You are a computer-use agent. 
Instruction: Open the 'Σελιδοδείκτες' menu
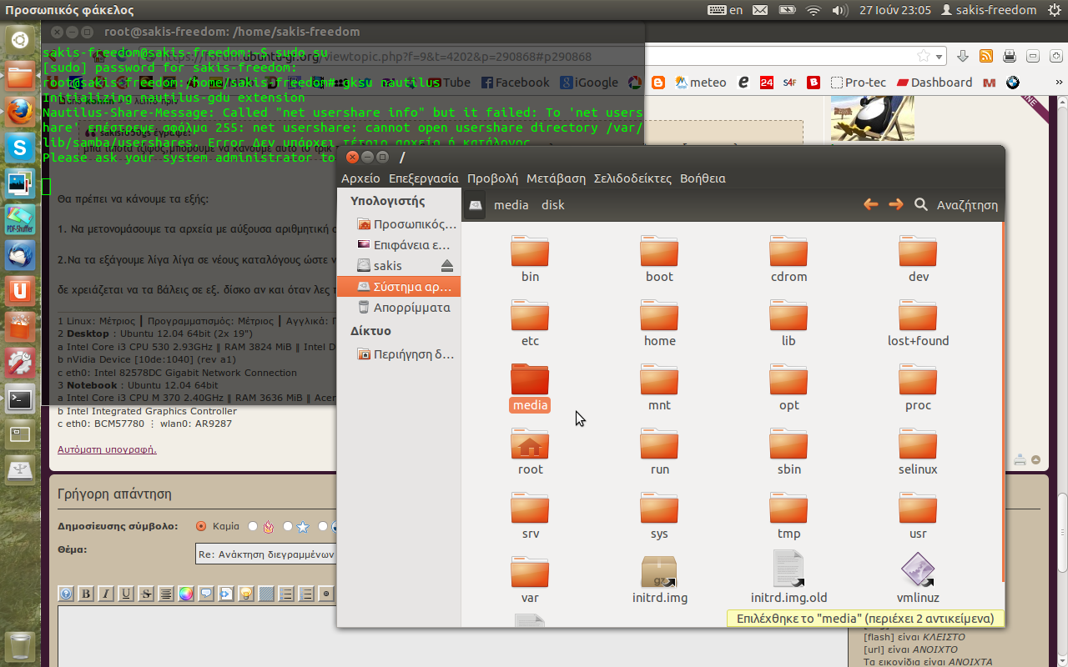[632, 178]
